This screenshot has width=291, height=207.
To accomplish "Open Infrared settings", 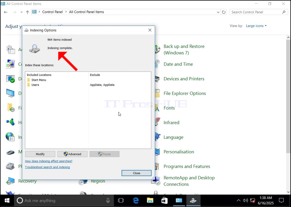I will point(171,123).
